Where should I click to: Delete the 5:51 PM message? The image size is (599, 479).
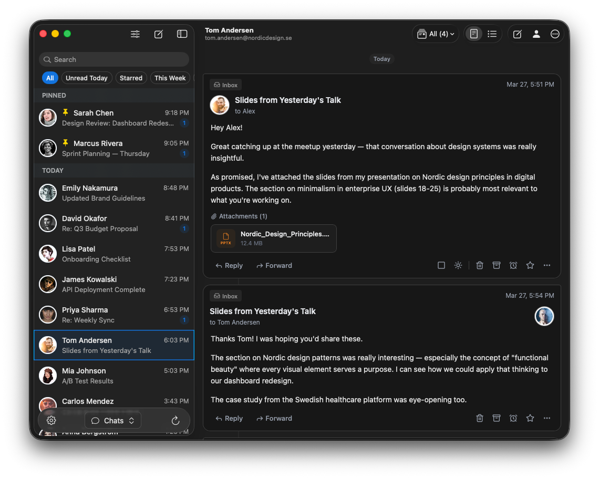coord(479,265)
